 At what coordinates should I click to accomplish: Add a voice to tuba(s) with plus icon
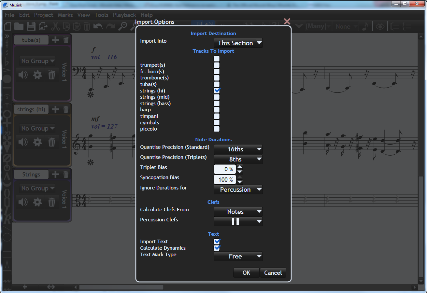(56, 40)
